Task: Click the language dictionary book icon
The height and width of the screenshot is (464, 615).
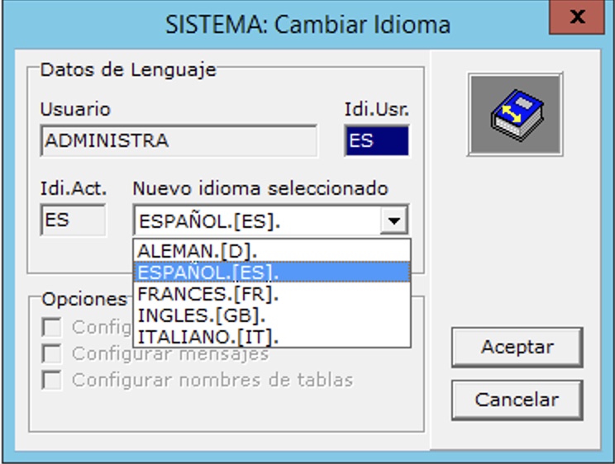Action: (x=515, y=115)
